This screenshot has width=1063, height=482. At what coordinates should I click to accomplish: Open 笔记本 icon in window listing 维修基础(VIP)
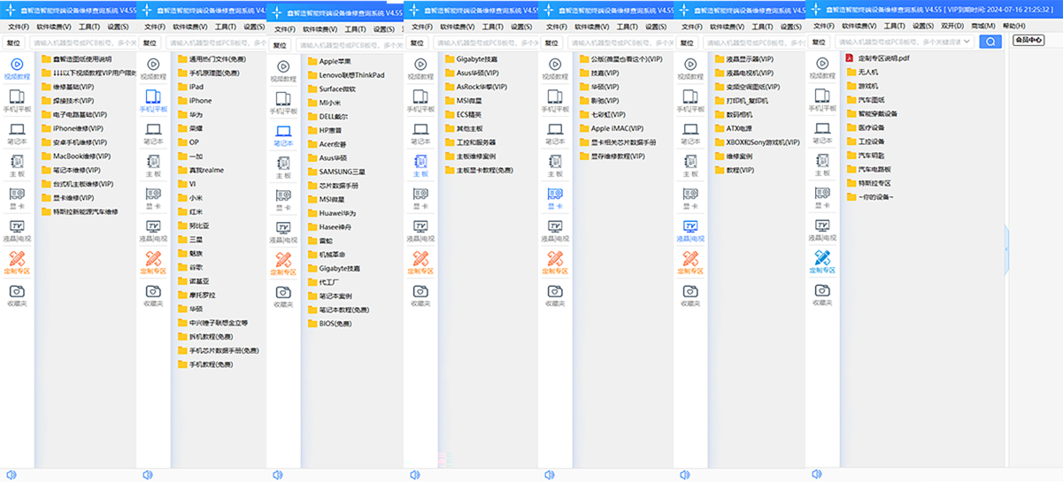(x=17, y=129)
